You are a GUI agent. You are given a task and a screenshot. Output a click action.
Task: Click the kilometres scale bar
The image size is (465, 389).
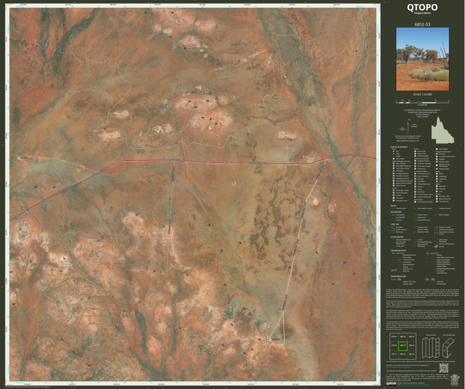tap(422, 101)
